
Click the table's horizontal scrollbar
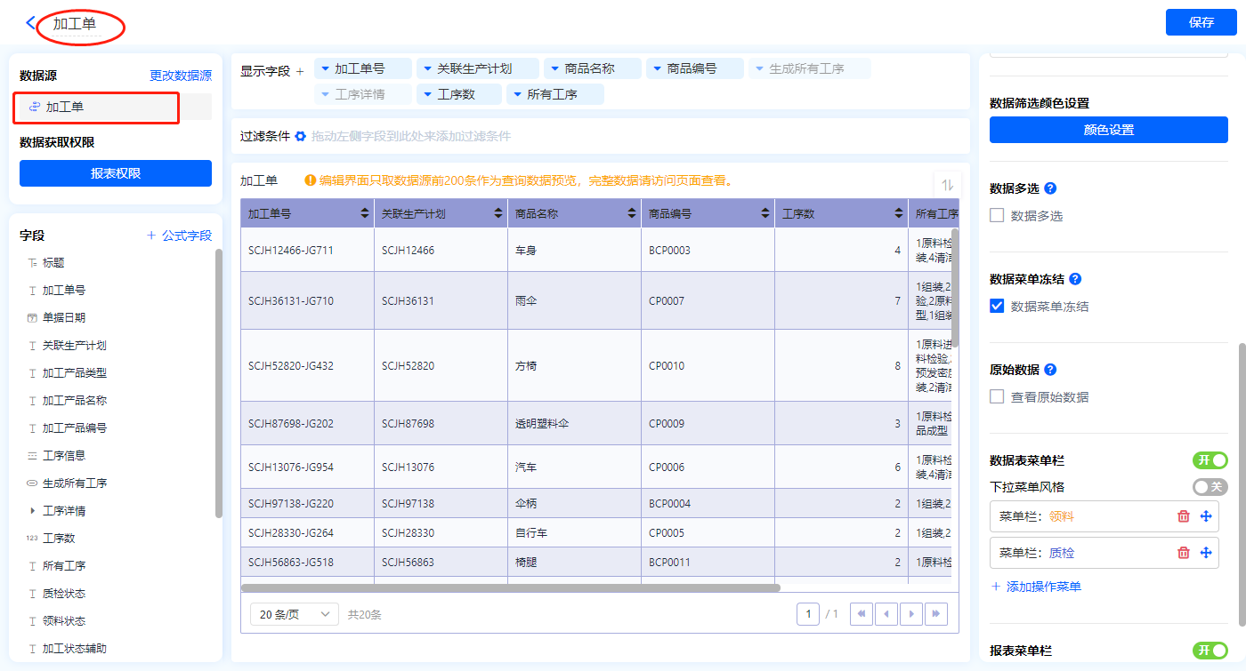(x=510, y=587)
